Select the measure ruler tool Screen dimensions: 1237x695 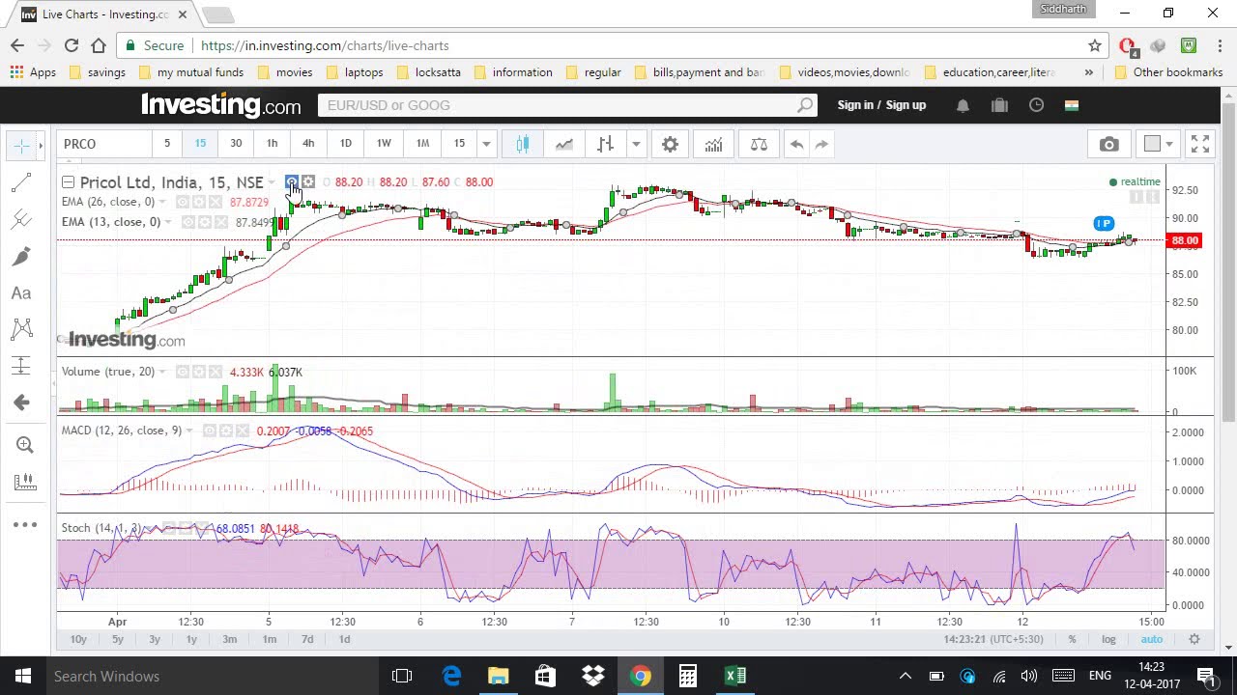(25, 482)
